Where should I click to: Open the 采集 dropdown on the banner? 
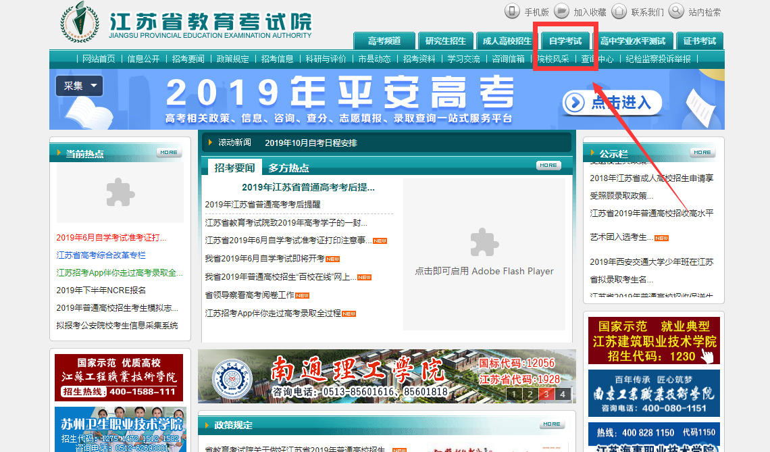(x=80, y=86)
